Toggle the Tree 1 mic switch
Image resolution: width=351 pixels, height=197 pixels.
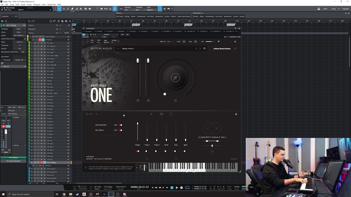coord(147,151)
